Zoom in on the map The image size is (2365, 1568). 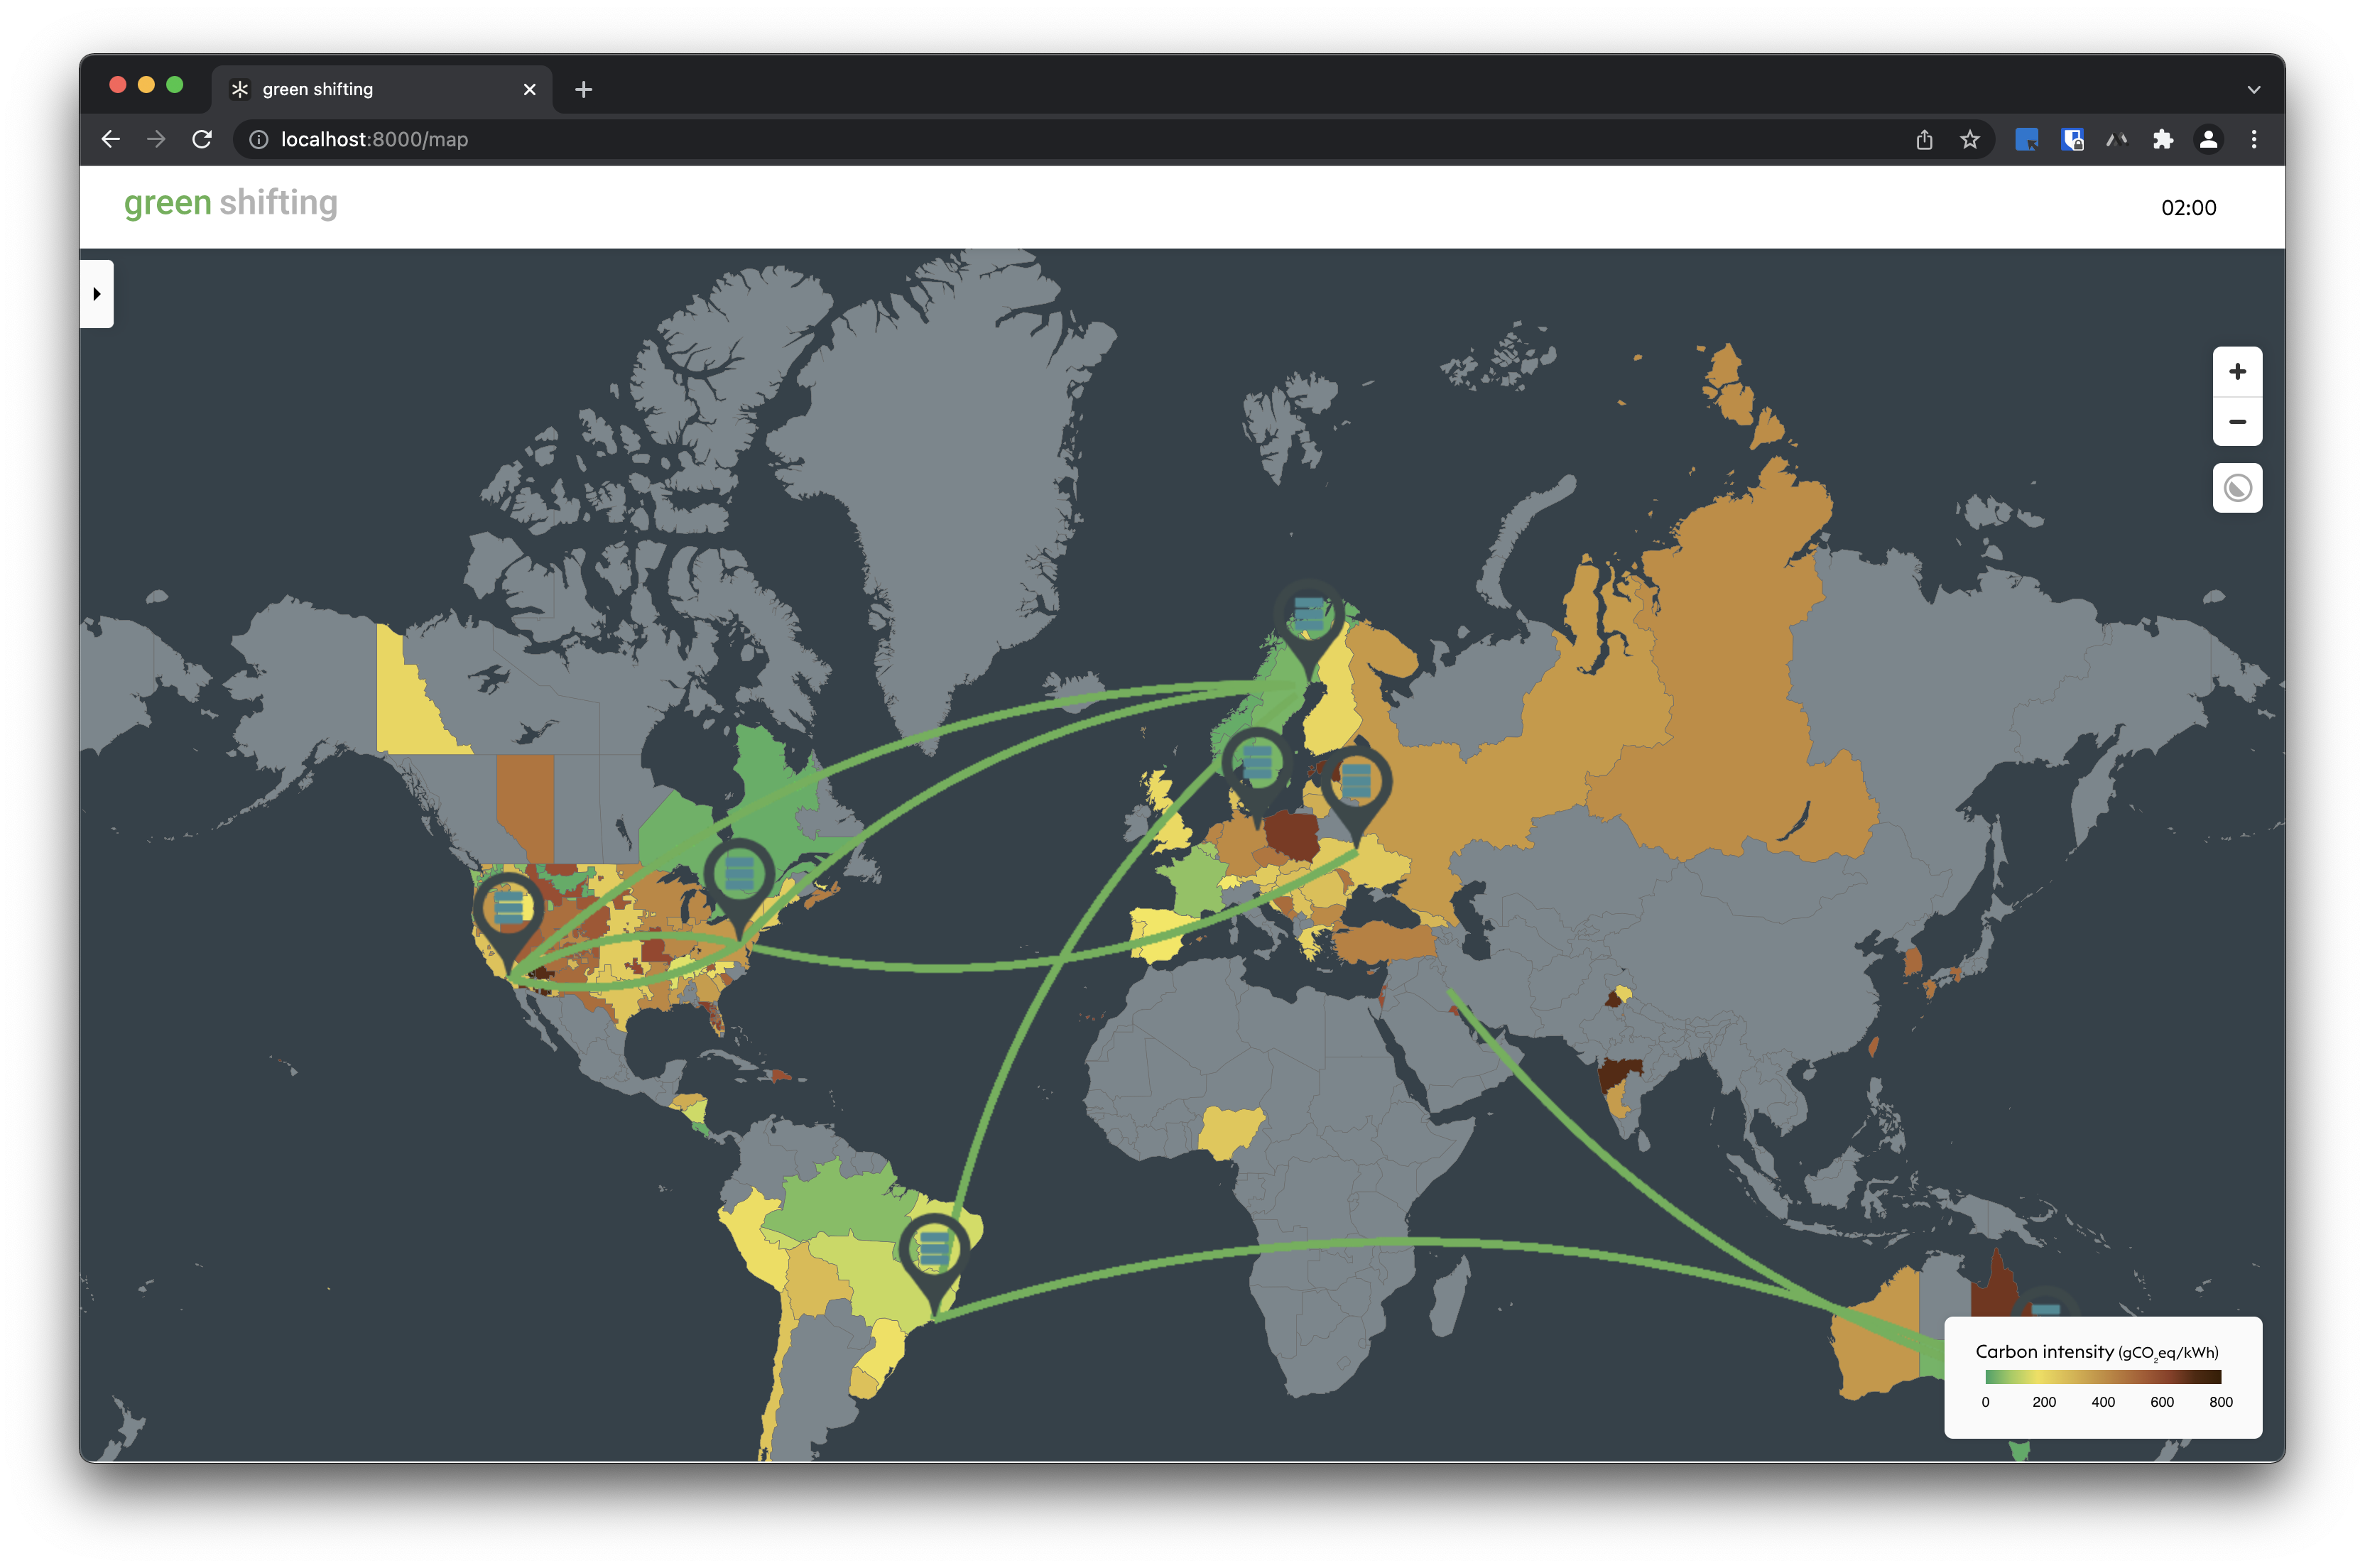pyautogui.click(x=2237, y=372)
